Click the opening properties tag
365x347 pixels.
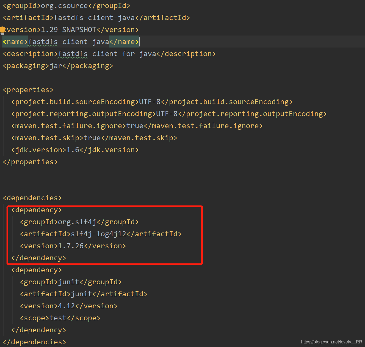tap(28, 90)
